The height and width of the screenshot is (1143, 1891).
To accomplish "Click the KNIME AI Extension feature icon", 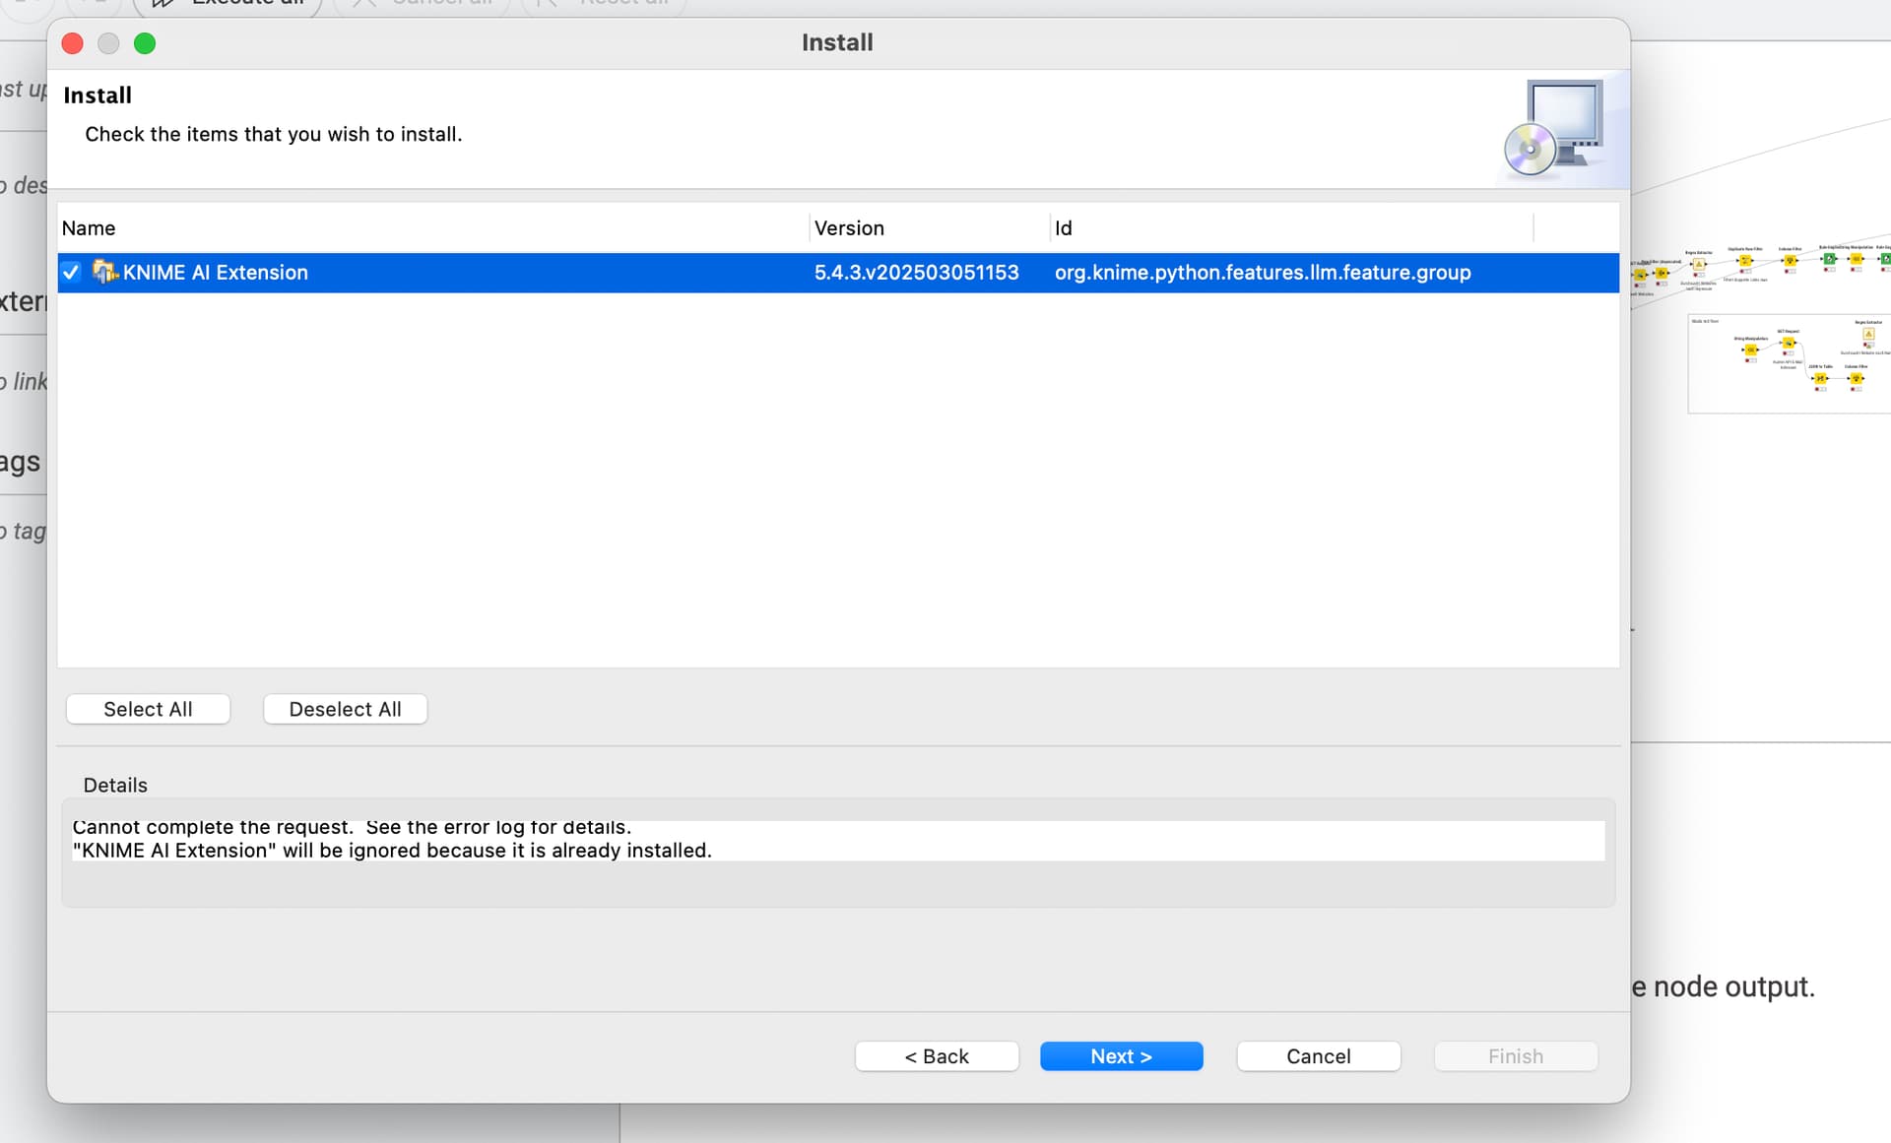I will pos(104,272).
